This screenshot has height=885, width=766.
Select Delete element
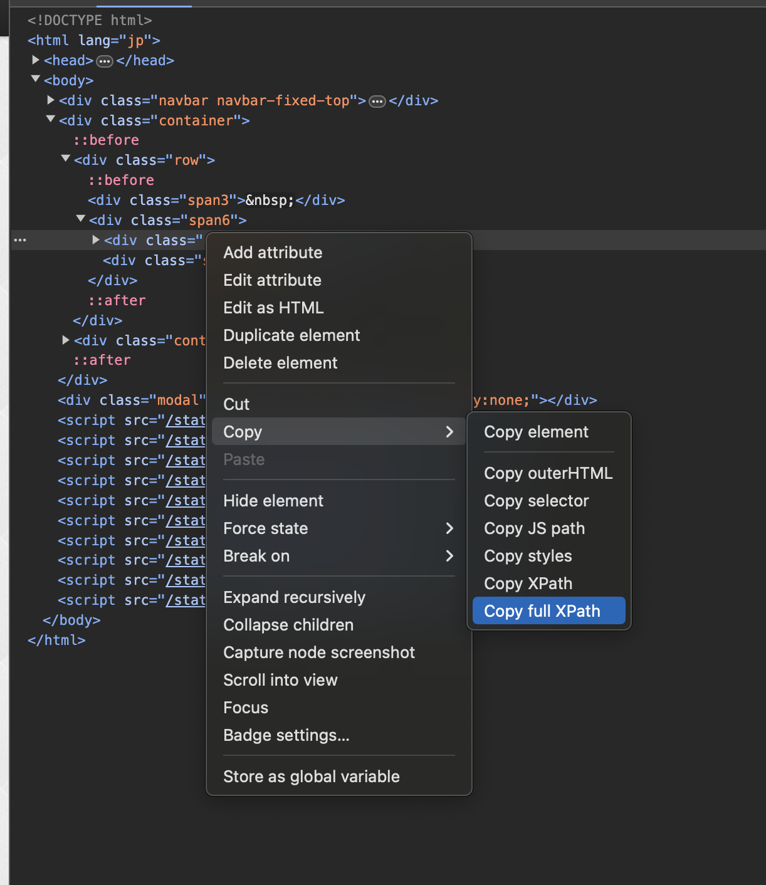(x=280, y=362)
